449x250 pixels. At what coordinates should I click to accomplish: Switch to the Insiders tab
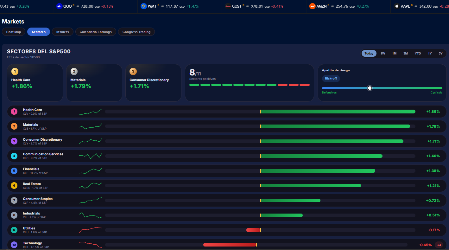[63, 32]
